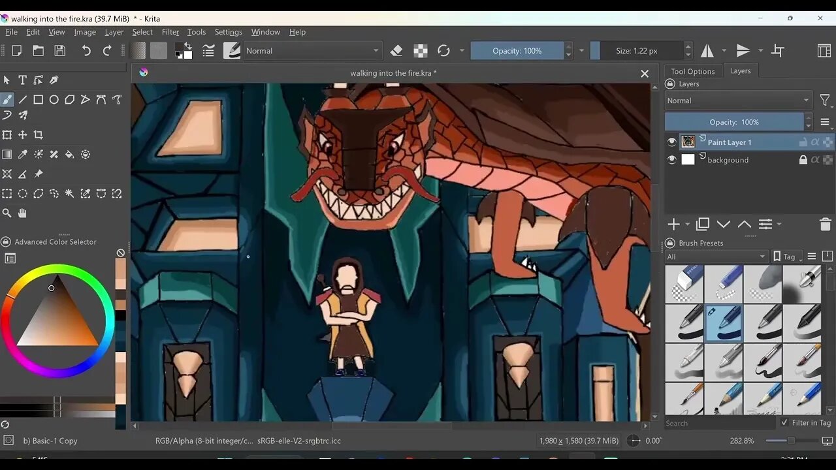This screenshot has width=836, height=470.
Task: Select the Calligraphy tool
Action: coord(54,80)
